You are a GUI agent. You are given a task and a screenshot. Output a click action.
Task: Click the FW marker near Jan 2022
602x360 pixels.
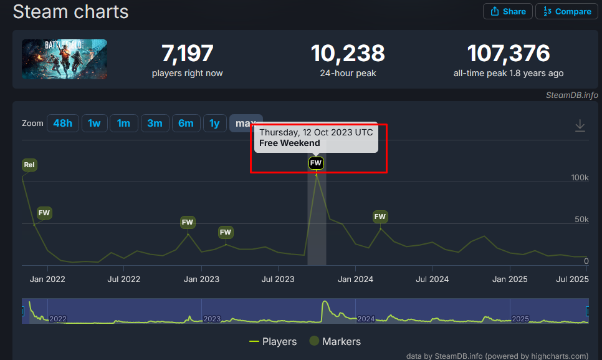(44, 213)
